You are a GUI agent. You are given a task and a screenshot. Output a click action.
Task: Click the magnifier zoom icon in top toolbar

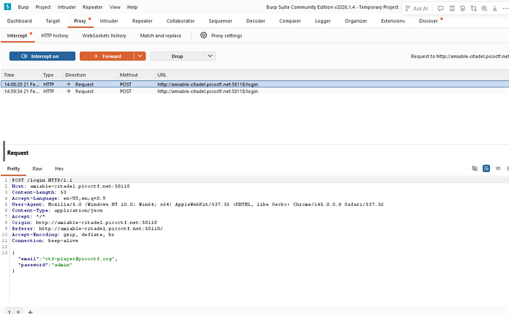(484, 9)
